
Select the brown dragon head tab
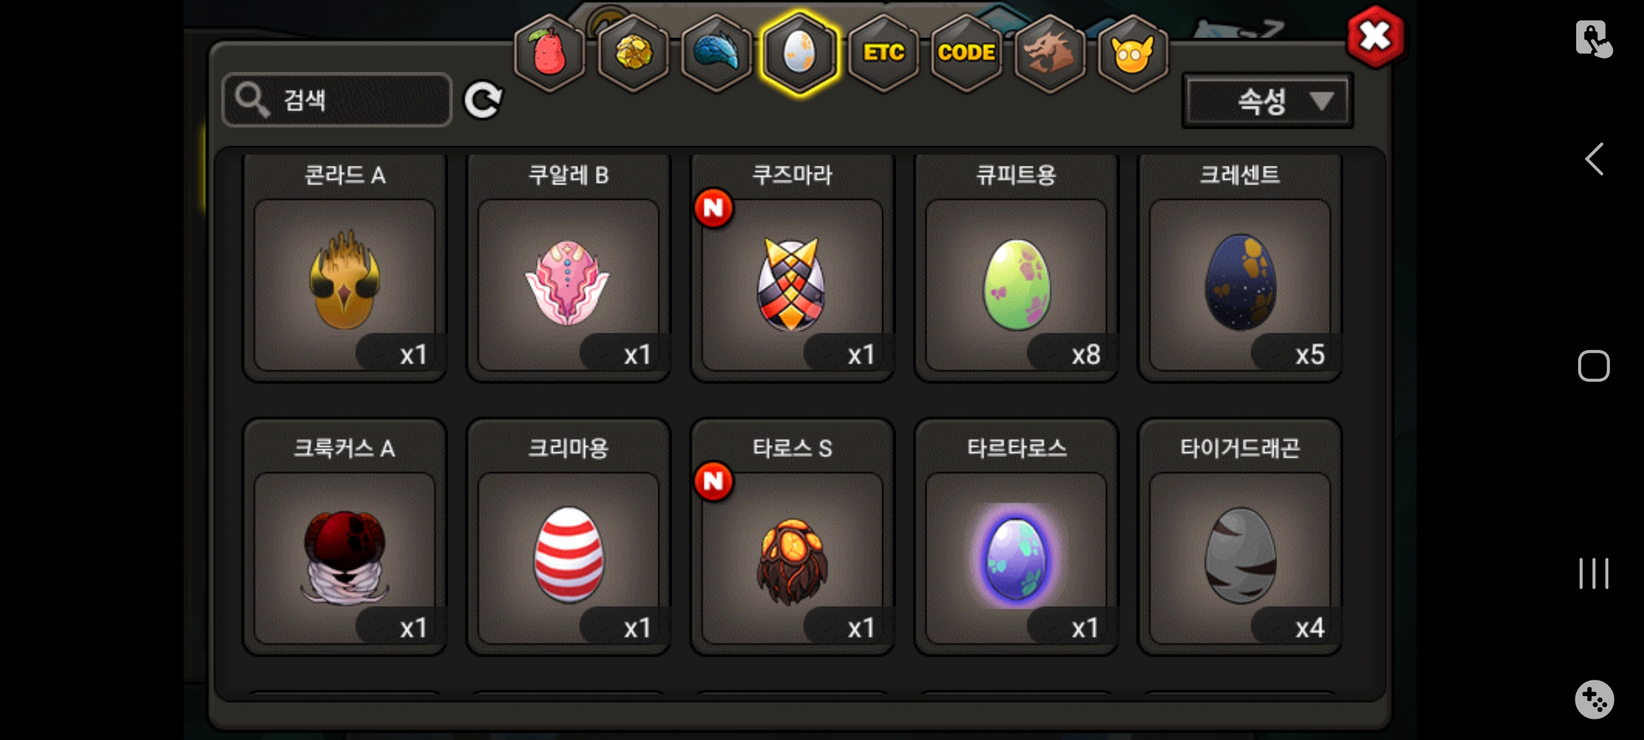coord(1049,53)
